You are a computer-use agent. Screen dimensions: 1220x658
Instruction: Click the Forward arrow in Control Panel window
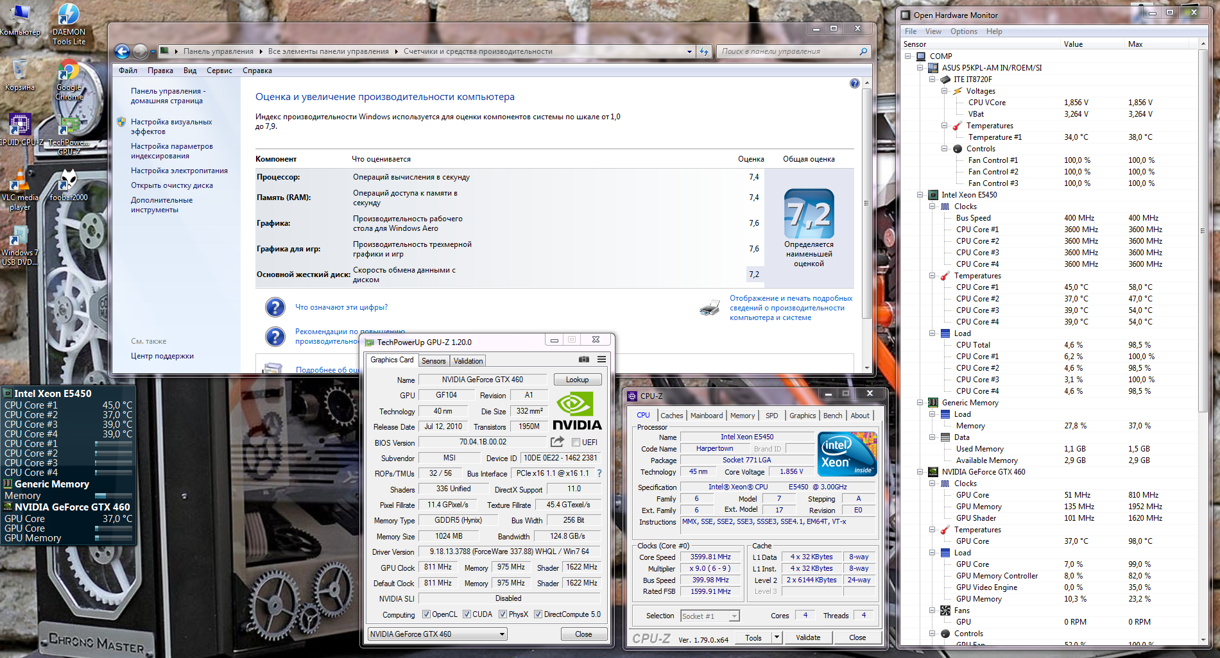point(140,51)
